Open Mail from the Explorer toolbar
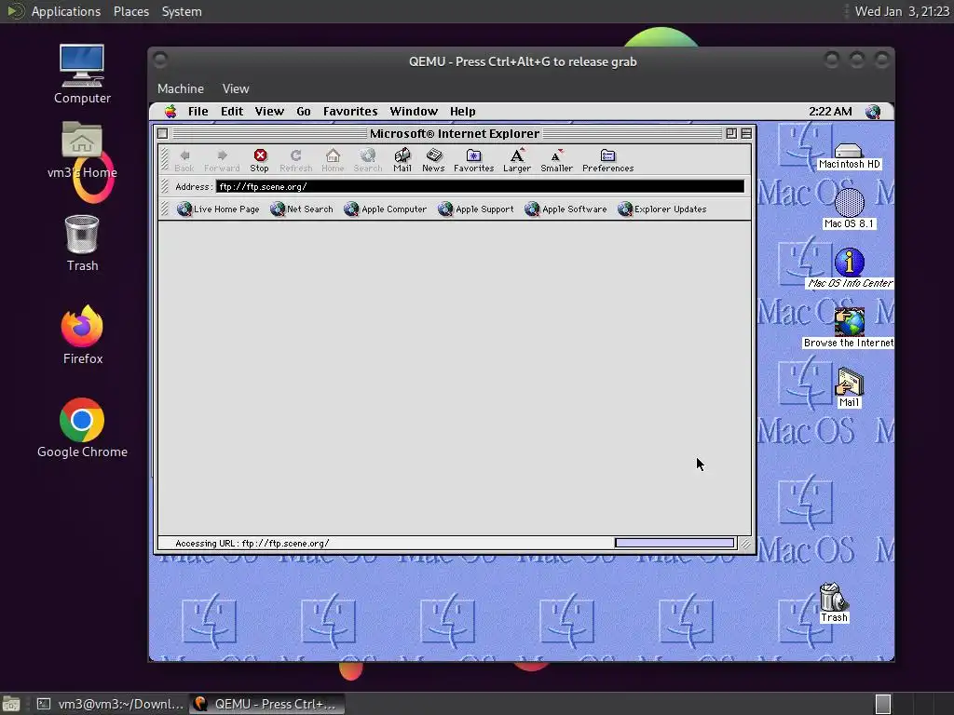Image resolution: width=954 pixels, height=715 pixels. tap(402, 160)
